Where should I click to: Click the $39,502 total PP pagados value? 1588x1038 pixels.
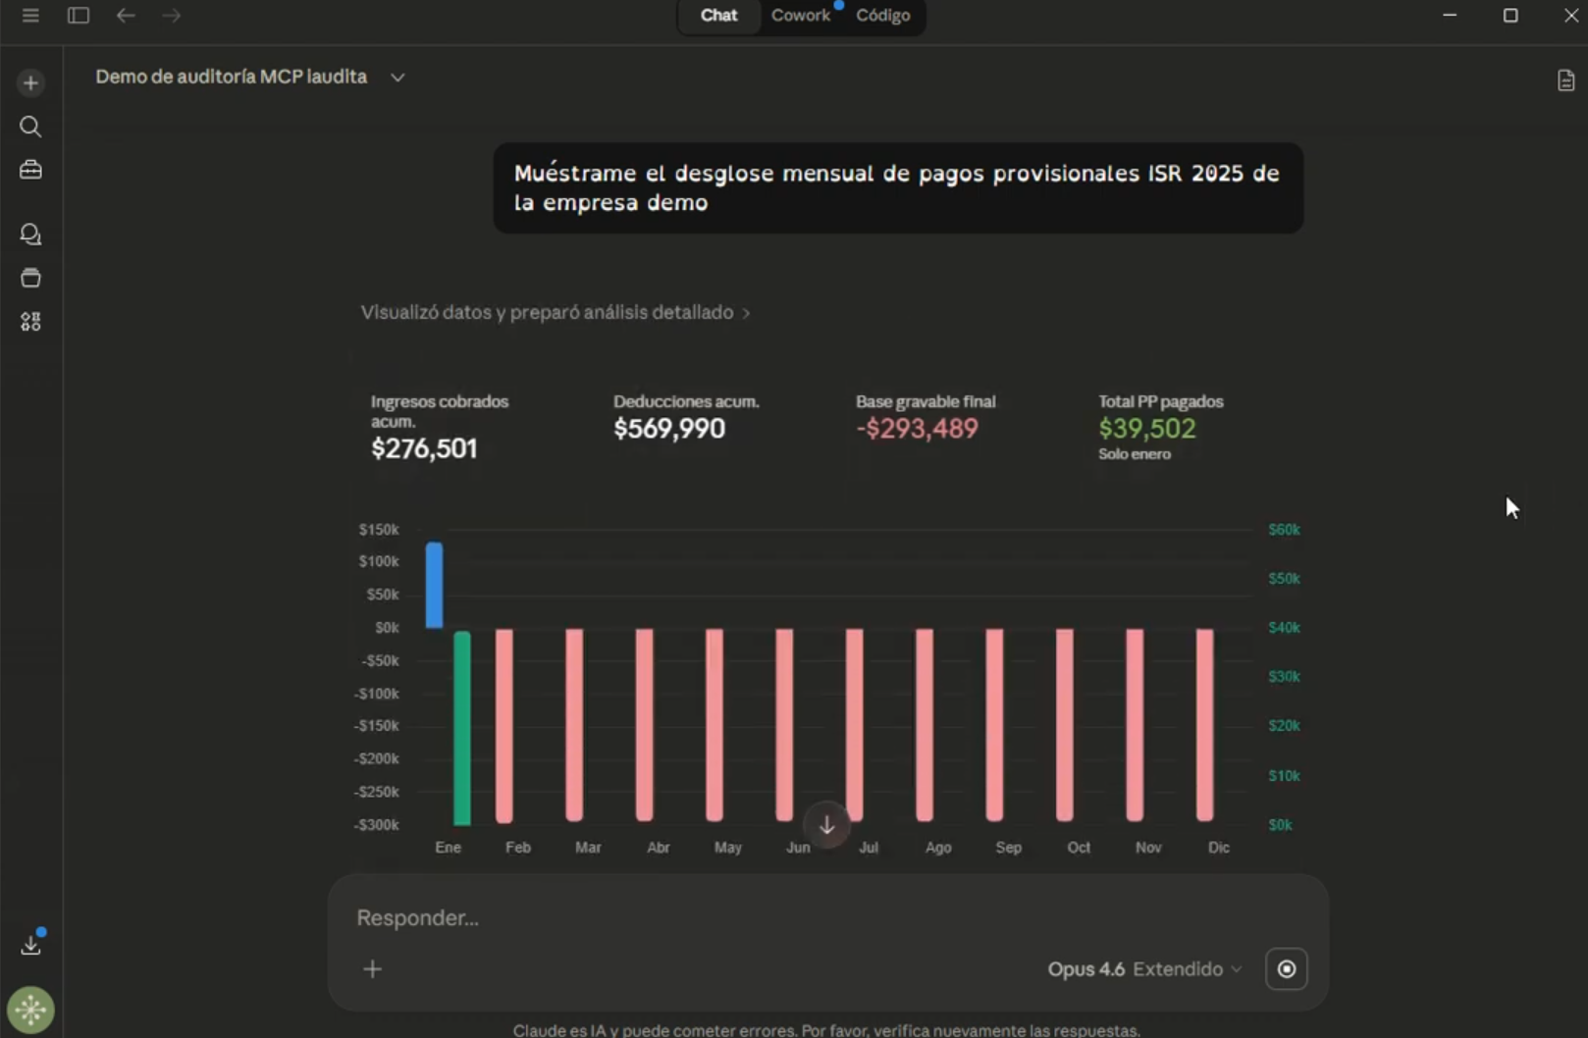pos(1147,429)
